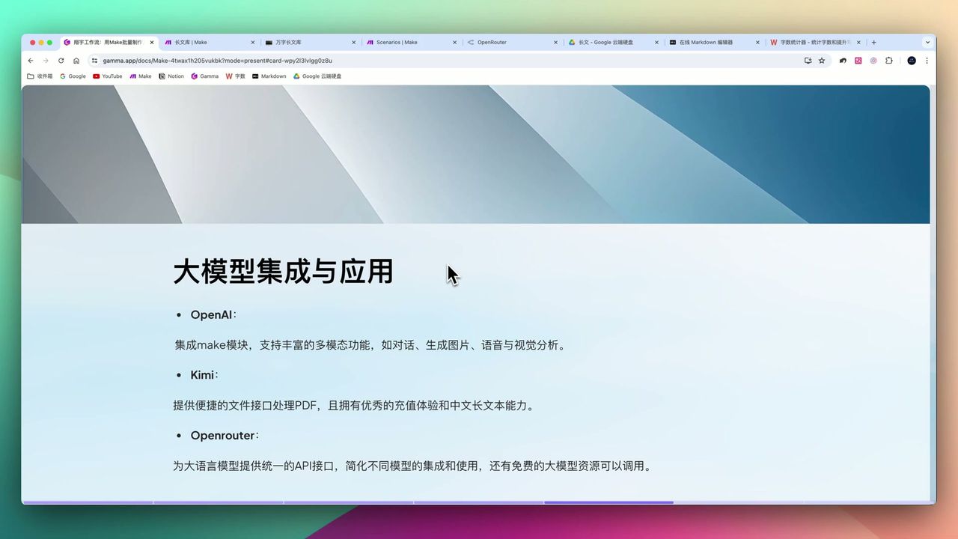Screen dimensions: 958x539
Task: Open the Chrome extensions puzzle icon
Action: click(888, 61)
